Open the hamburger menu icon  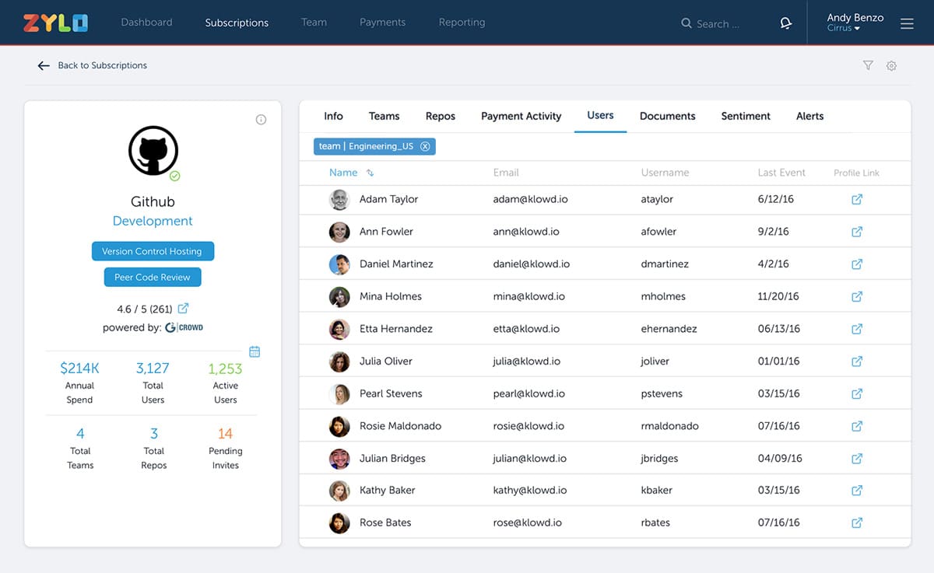[907, 24]
